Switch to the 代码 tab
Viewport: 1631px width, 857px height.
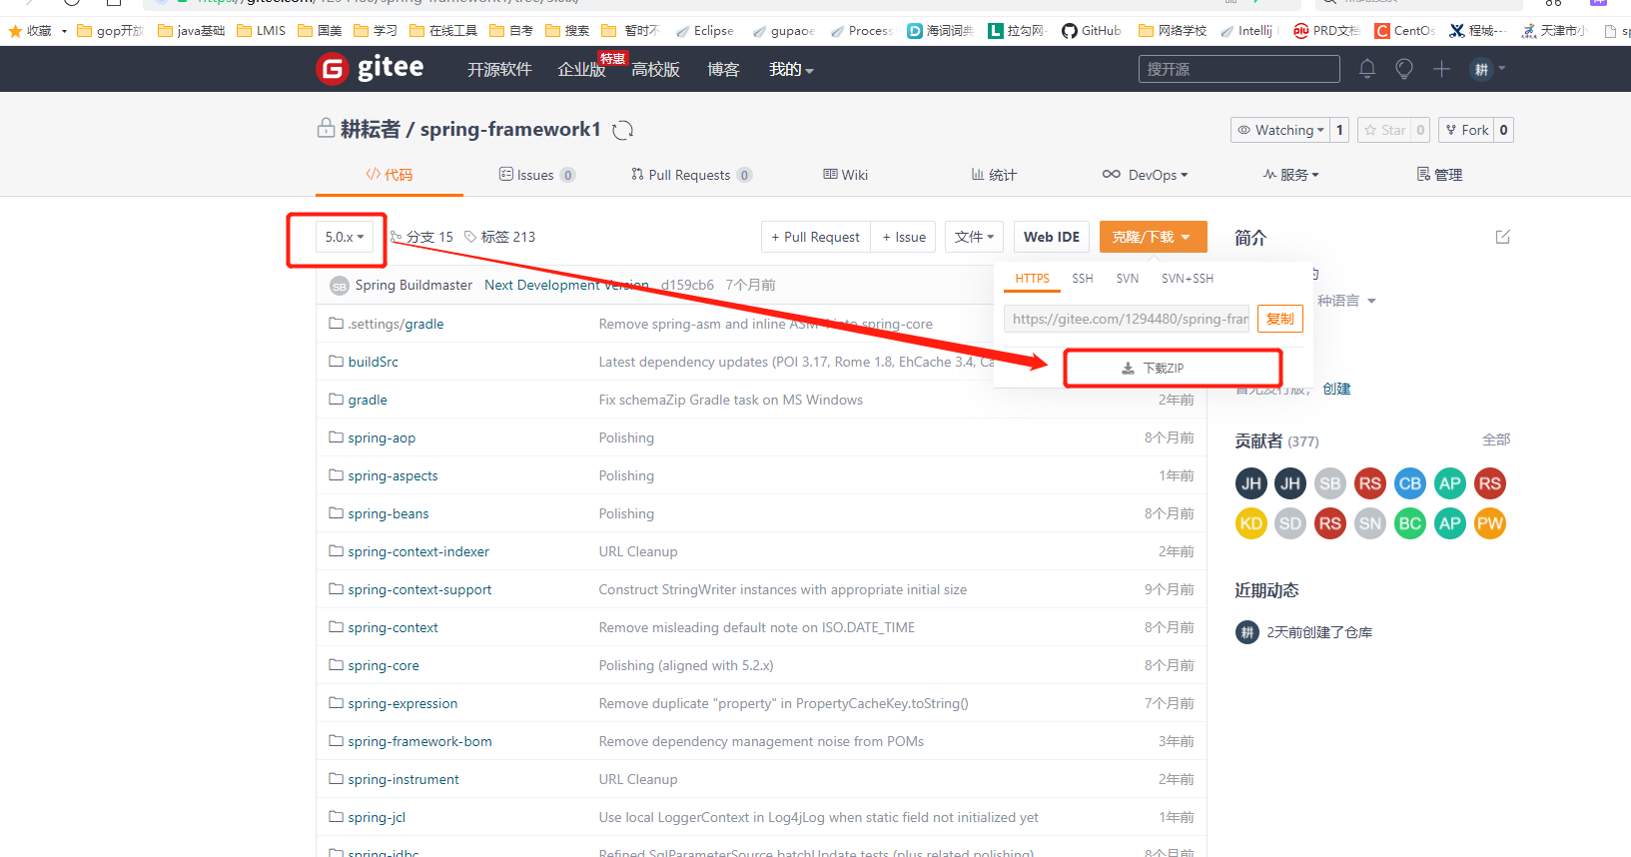389,175
